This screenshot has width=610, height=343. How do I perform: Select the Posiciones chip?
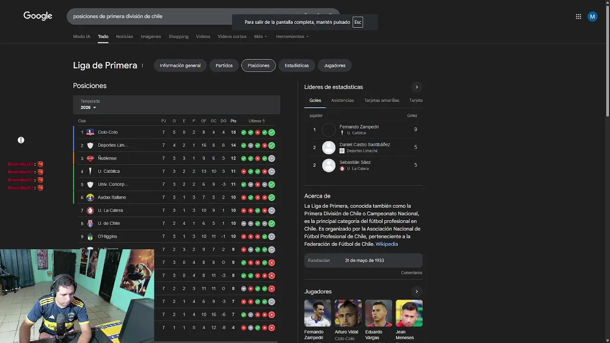tap(258, 66)
